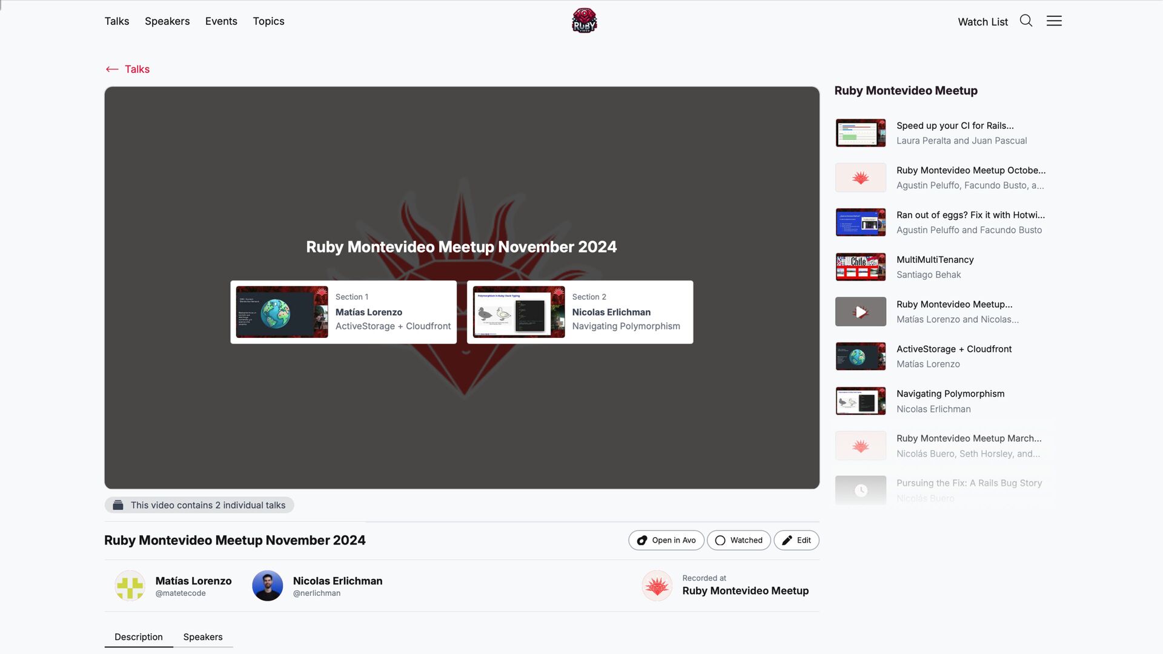Open Speed up your CI for Rails talk

point(955,126)
